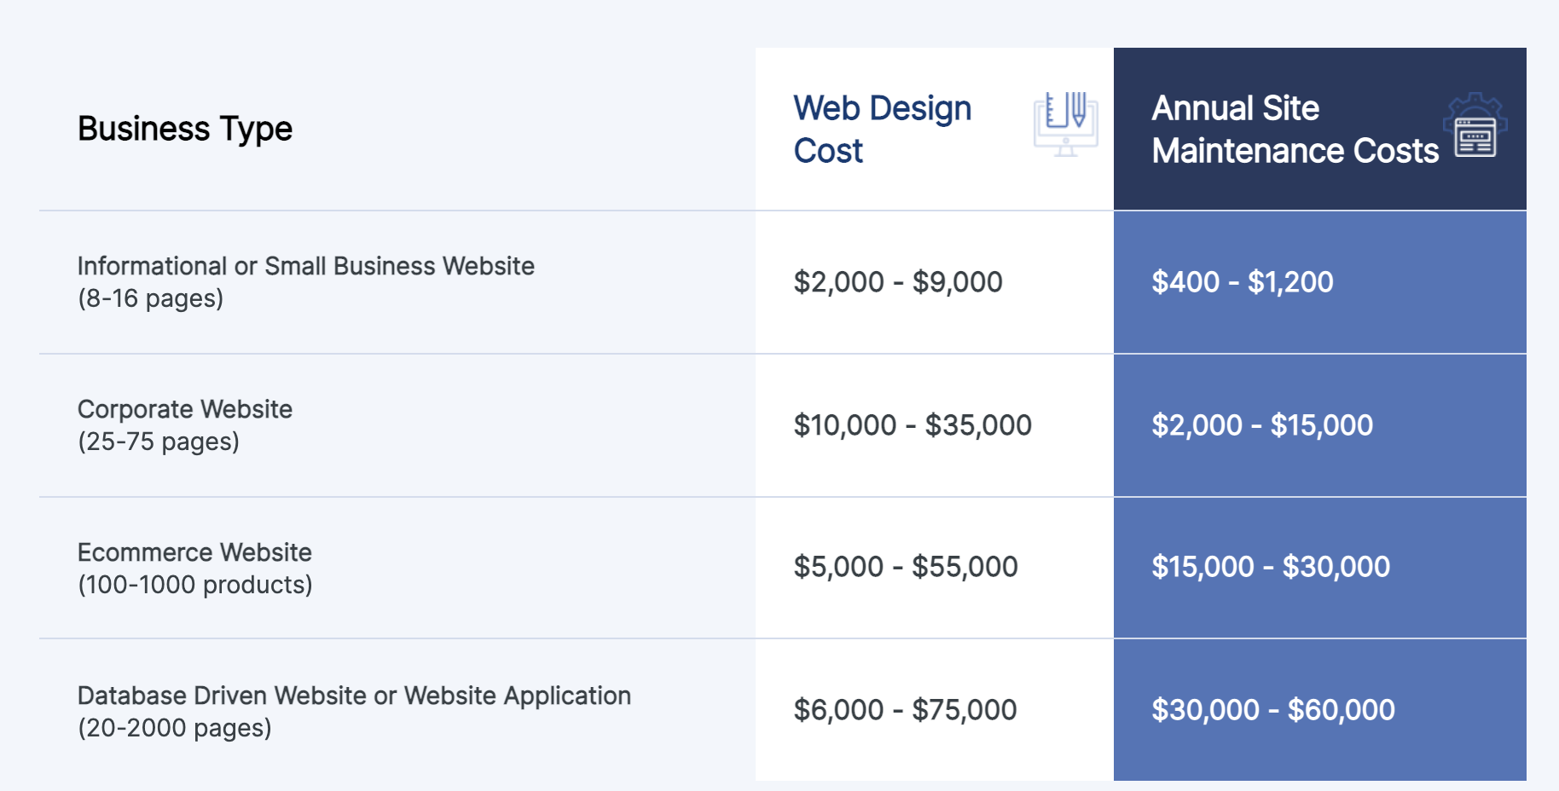This screenshot has height=791, width=1559.
Task: Click the gear and browser maintenance icon
Action: pyautogui.click(x=1475, y=124)
